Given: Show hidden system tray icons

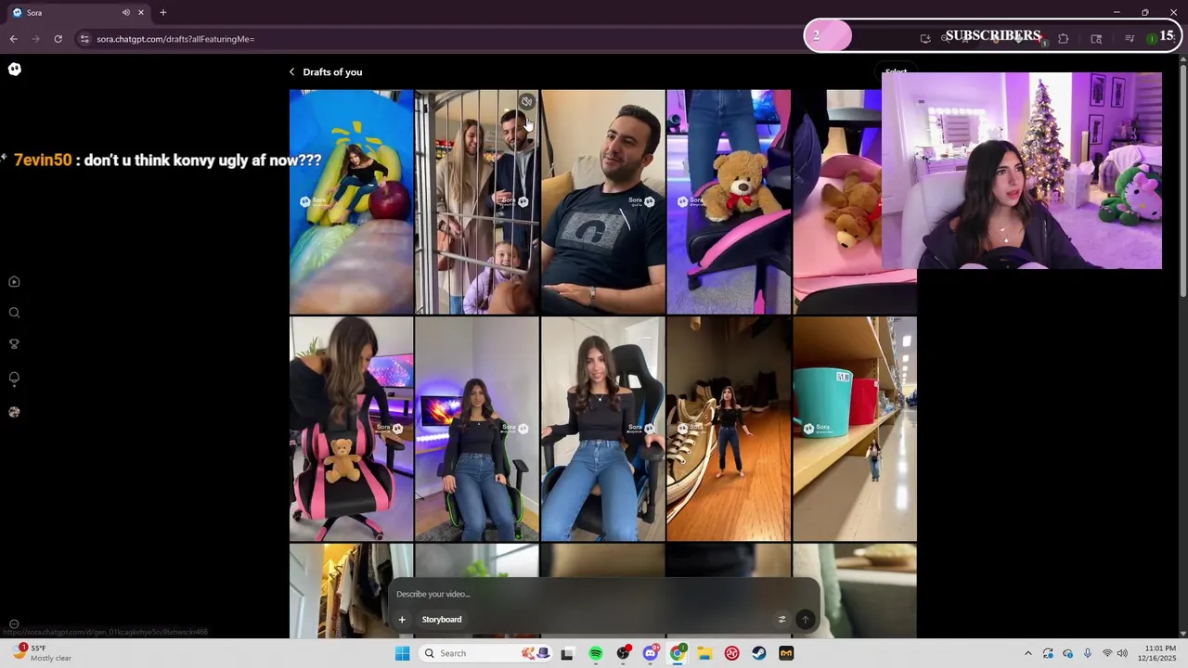Looking at the screenshot, I should coord(1027,653).
